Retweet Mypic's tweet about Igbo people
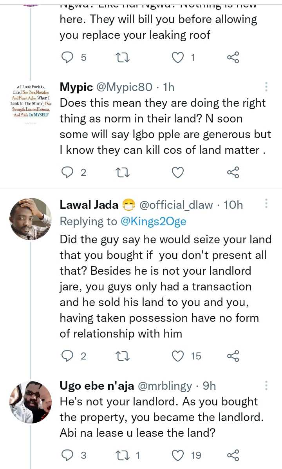Screen dimensions: 282x469 click(x=123, y=172)
